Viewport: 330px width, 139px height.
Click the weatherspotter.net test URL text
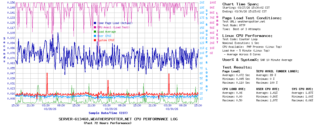click(x=251, y=22)
